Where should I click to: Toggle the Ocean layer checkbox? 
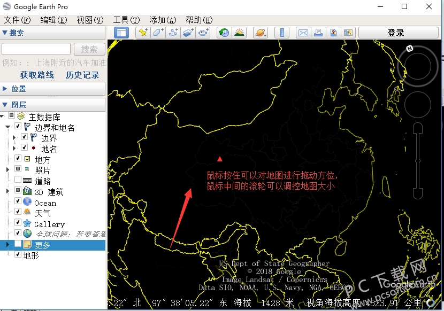(x=18, y=200)
